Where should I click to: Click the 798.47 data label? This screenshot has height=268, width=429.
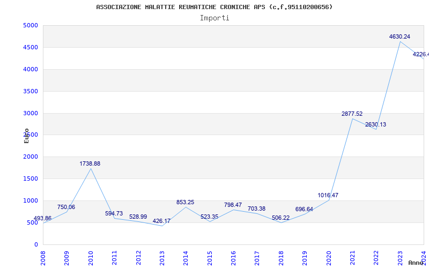233,205
